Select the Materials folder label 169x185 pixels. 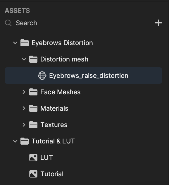click(54, 108)
